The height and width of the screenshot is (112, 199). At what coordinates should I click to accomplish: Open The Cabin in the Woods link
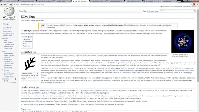30,104
